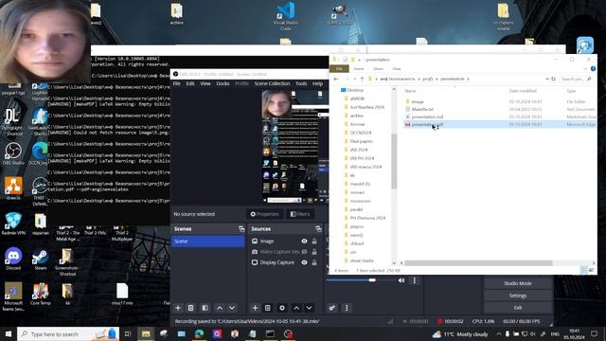
Task: Pop out the Scenes dock icon
Action: coord(241,229)
